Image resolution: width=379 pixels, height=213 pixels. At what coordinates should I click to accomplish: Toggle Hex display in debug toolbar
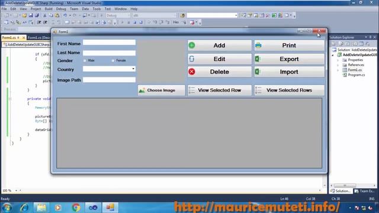click(x=176, y=22)
